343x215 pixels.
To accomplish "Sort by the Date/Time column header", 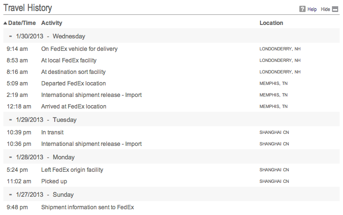I will (22, 23).
